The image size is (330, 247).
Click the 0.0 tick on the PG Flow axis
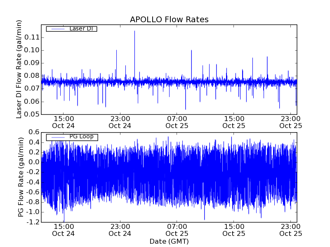click(x=34, y=162)
